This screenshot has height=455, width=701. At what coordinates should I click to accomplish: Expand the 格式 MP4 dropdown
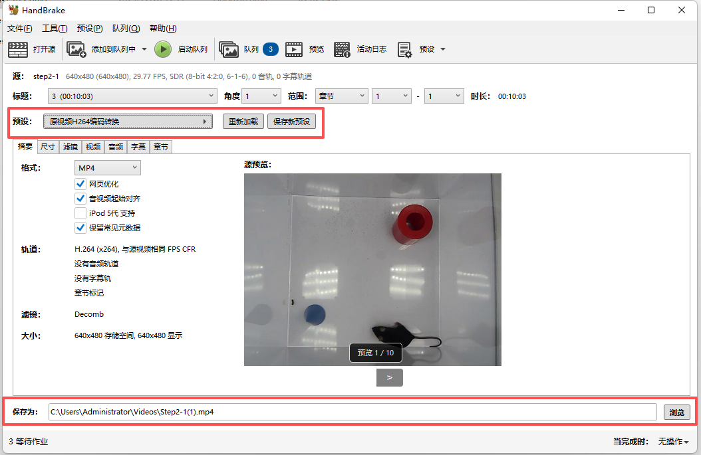click(x=107, y=168)
